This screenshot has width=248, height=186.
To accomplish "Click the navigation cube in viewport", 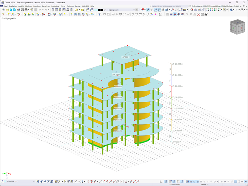I will point(237,27).
